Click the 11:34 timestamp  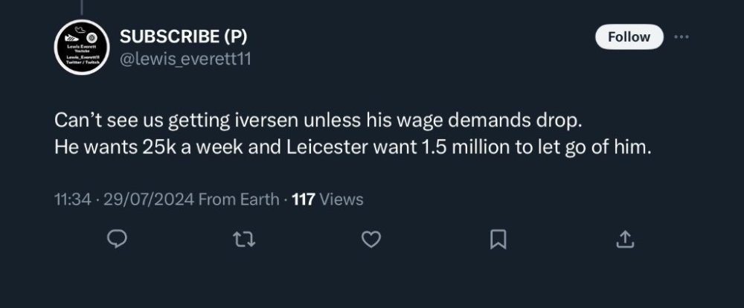pos(71,199)
